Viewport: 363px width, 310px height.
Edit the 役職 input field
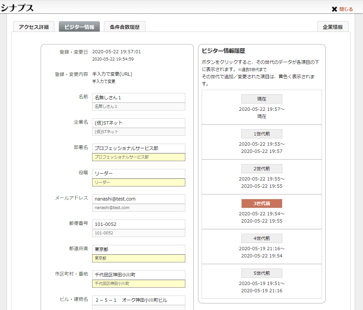tap(138, 174)
